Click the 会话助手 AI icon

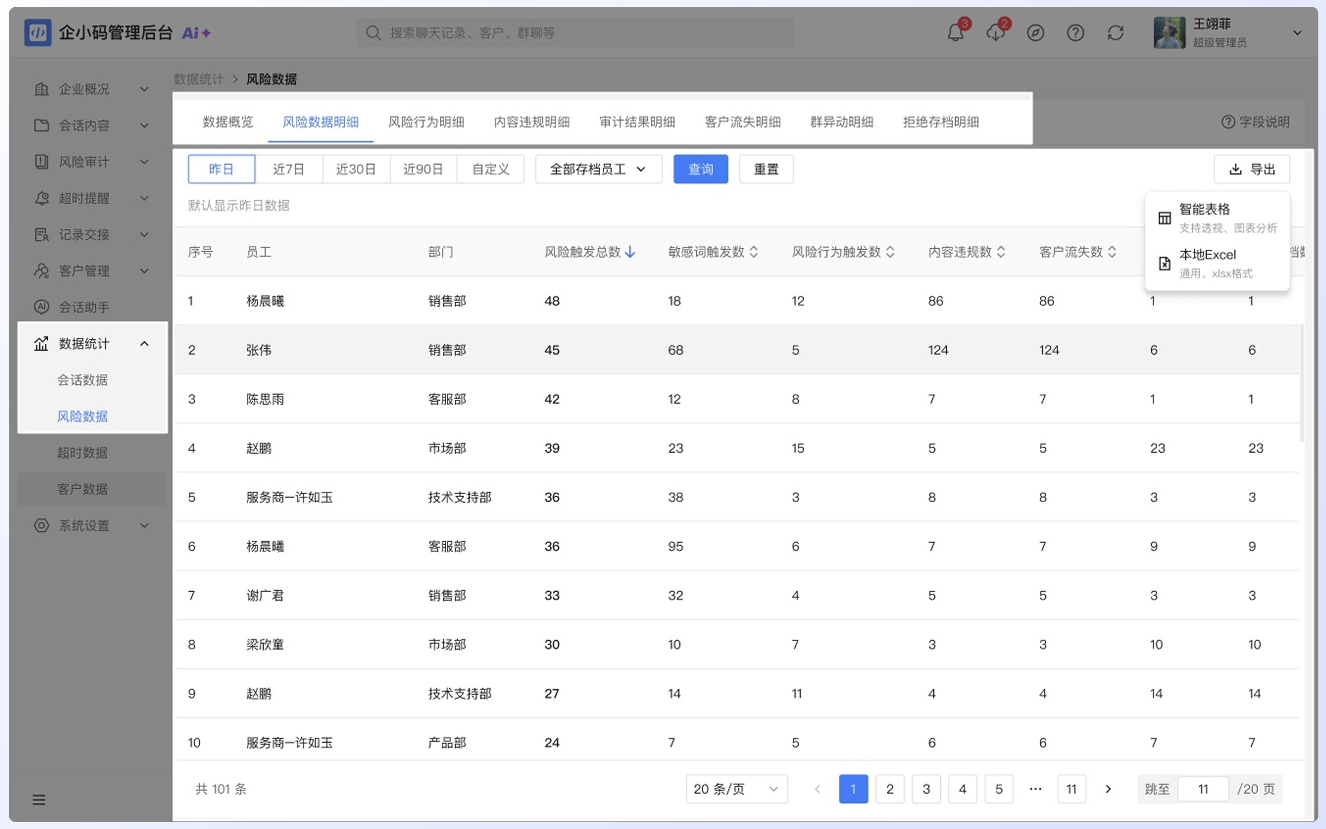click(x=42, y=307)
